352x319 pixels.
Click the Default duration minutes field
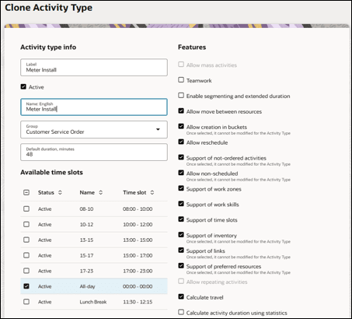point(94,152)
